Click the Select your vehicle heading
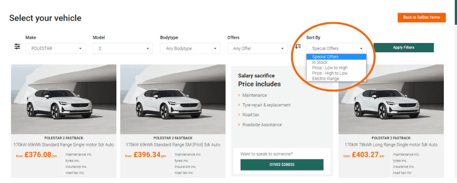This screenshot has width=457, height=183. 45,18
